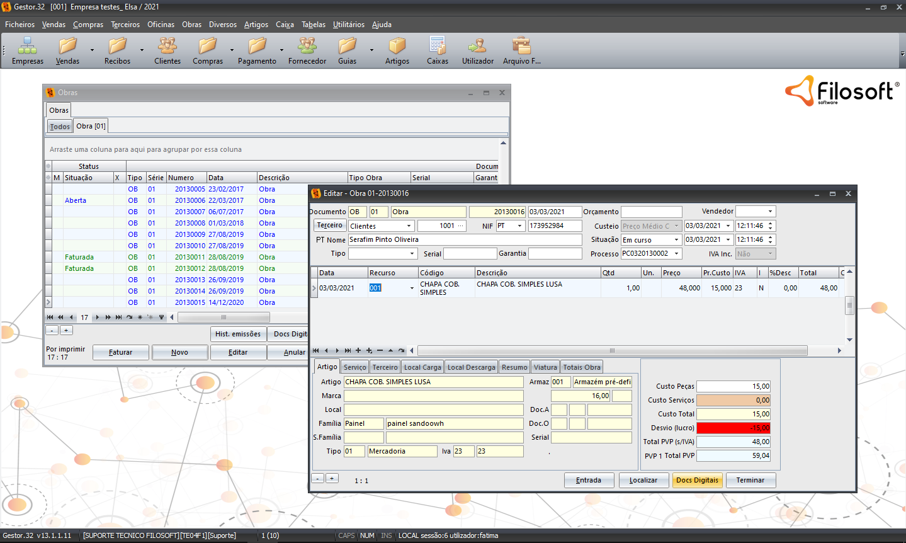906x543 pixels.
Task: Click the Clientes toolbar icon
Action: pos(167,46)
